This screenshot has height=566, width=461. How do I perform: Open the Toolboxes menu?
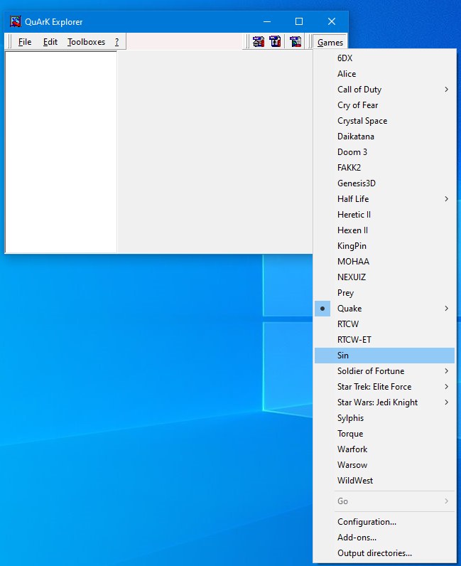(86, 42)
